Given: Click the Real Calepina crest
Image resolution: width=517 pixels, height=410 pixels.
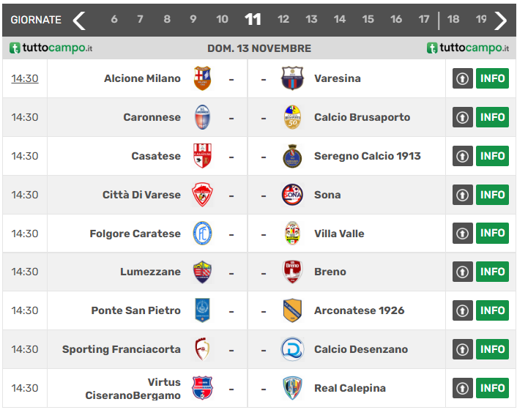Looking at the screenshot, I should click(292, 388).
